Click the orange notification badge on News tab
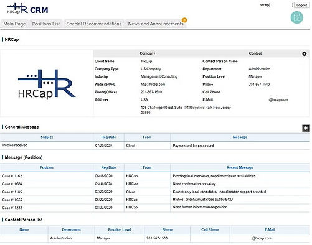The image size is (312, 245). click(x=184, y=20)
